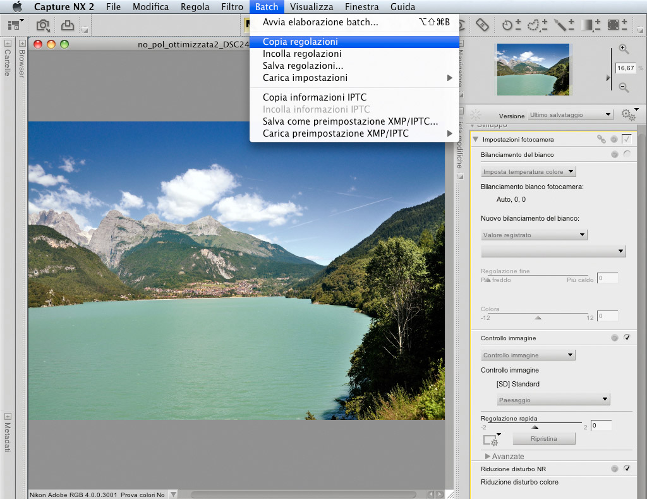Click the Navigator zoom slider pointer

point(608,78)
